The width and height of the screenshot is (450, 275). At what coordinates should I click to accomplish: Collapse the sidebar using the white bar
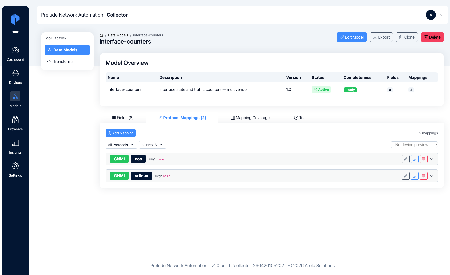point(15,32)
